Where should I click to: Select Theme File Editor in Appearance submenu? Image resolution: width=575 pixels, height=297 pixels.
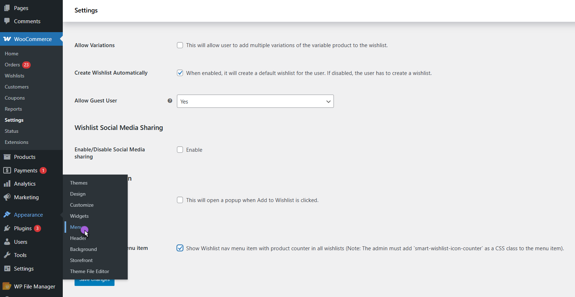pos(90,271)
